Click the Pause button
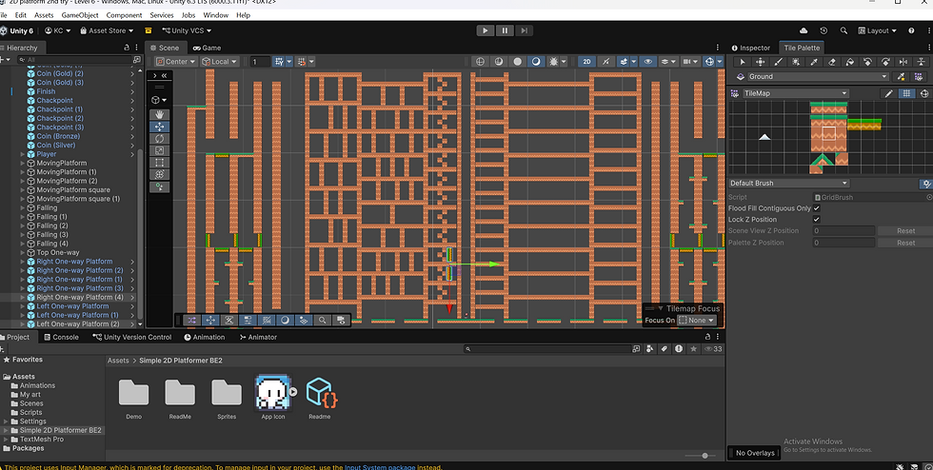Image resolution: width=933 pixels, height=470 pixels. 505,30
